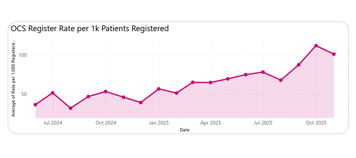Click the 'Oct 2025' x-axis label
The width and height of the screenshot is (356, 158).
tap(316, 123)
